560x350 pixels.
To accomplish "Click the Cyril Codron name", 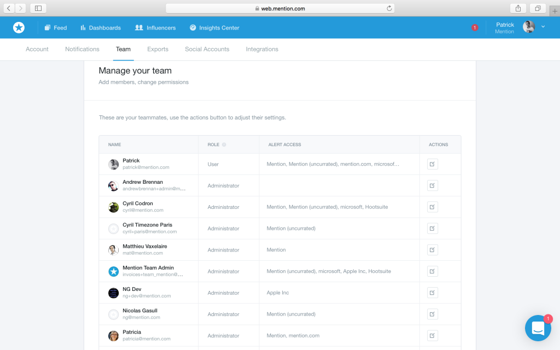I will point(137,203).
